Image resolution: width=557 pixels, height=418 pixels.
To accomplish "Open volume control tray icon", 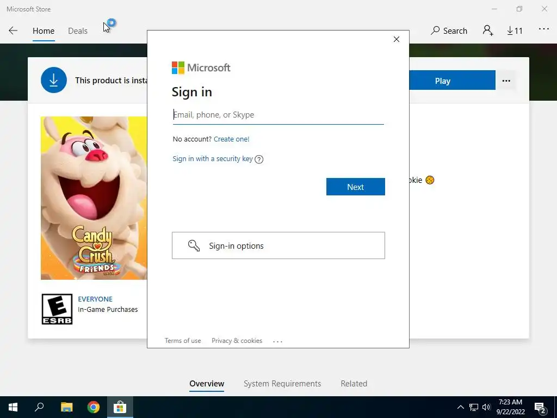I will [x=486, y=407].
